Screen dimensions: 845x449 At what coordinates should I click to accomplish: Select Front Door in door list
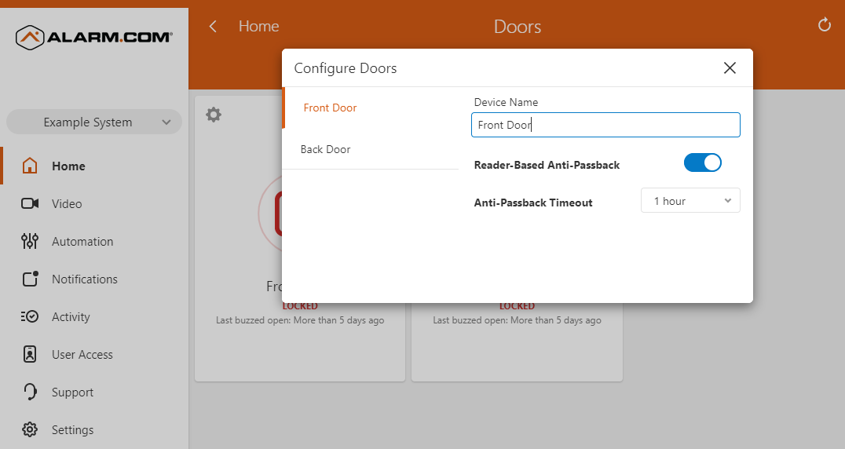tap(330, 108)
